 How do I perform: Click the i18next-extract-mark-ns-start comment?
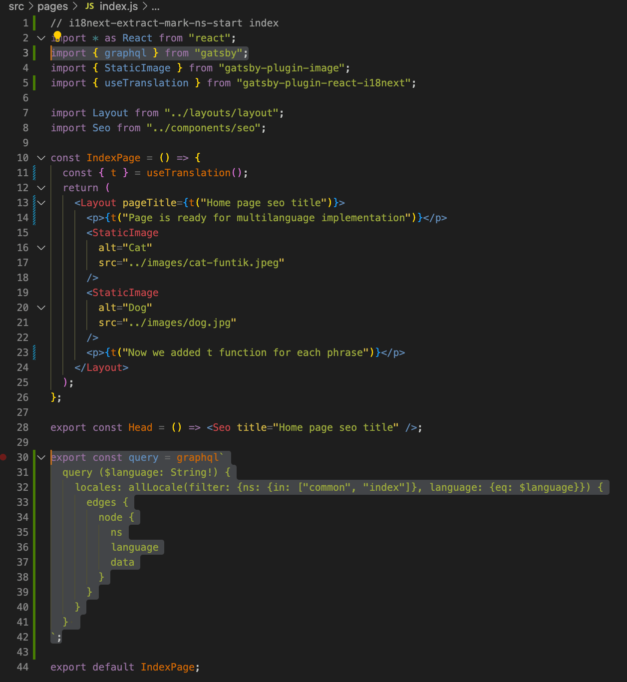click(x=165, y=23)
